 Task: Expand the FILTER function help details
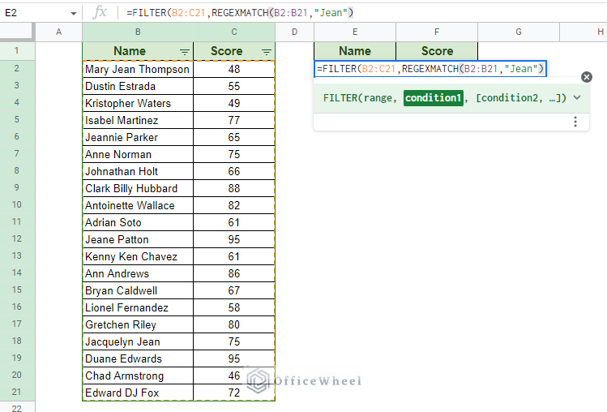[577, 97]
